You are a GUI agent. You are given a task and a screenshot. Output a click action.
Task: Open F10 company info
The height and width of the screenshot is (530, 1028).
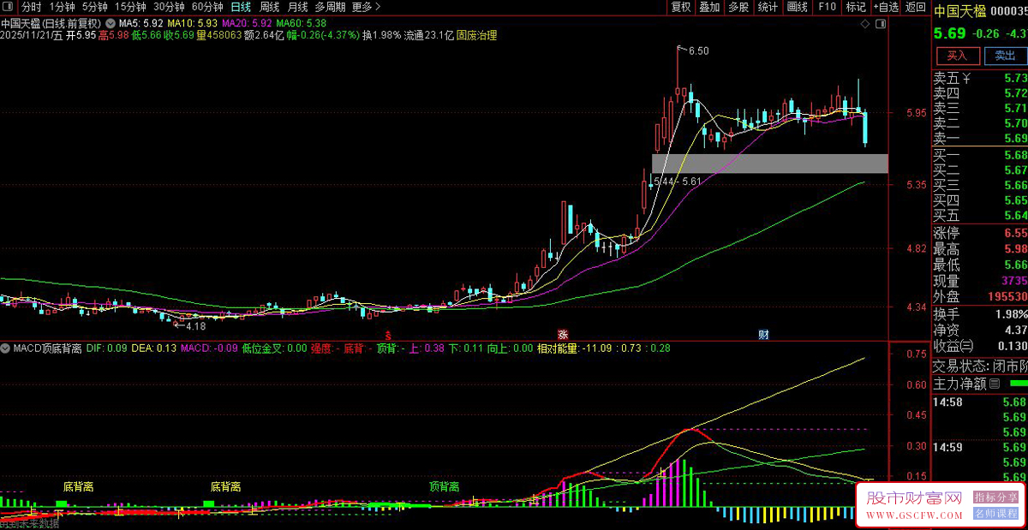point(827,7)
